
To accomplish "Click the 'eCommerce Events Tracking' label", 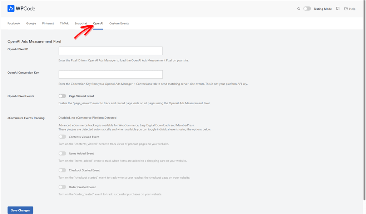I will [26, 118].
